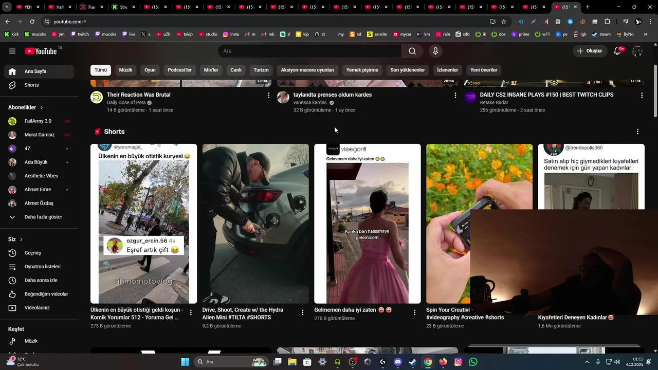Open Beğendiğim videolar
The image size is (658, 370).
(x=40, y=294)
